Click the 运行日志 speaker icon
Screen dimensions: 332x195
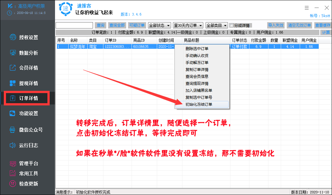pos(13,145)
